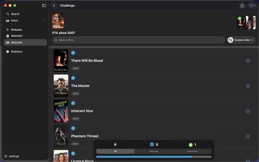
Task: Open more options for Phantom Thread
Action: click(248, 136)
